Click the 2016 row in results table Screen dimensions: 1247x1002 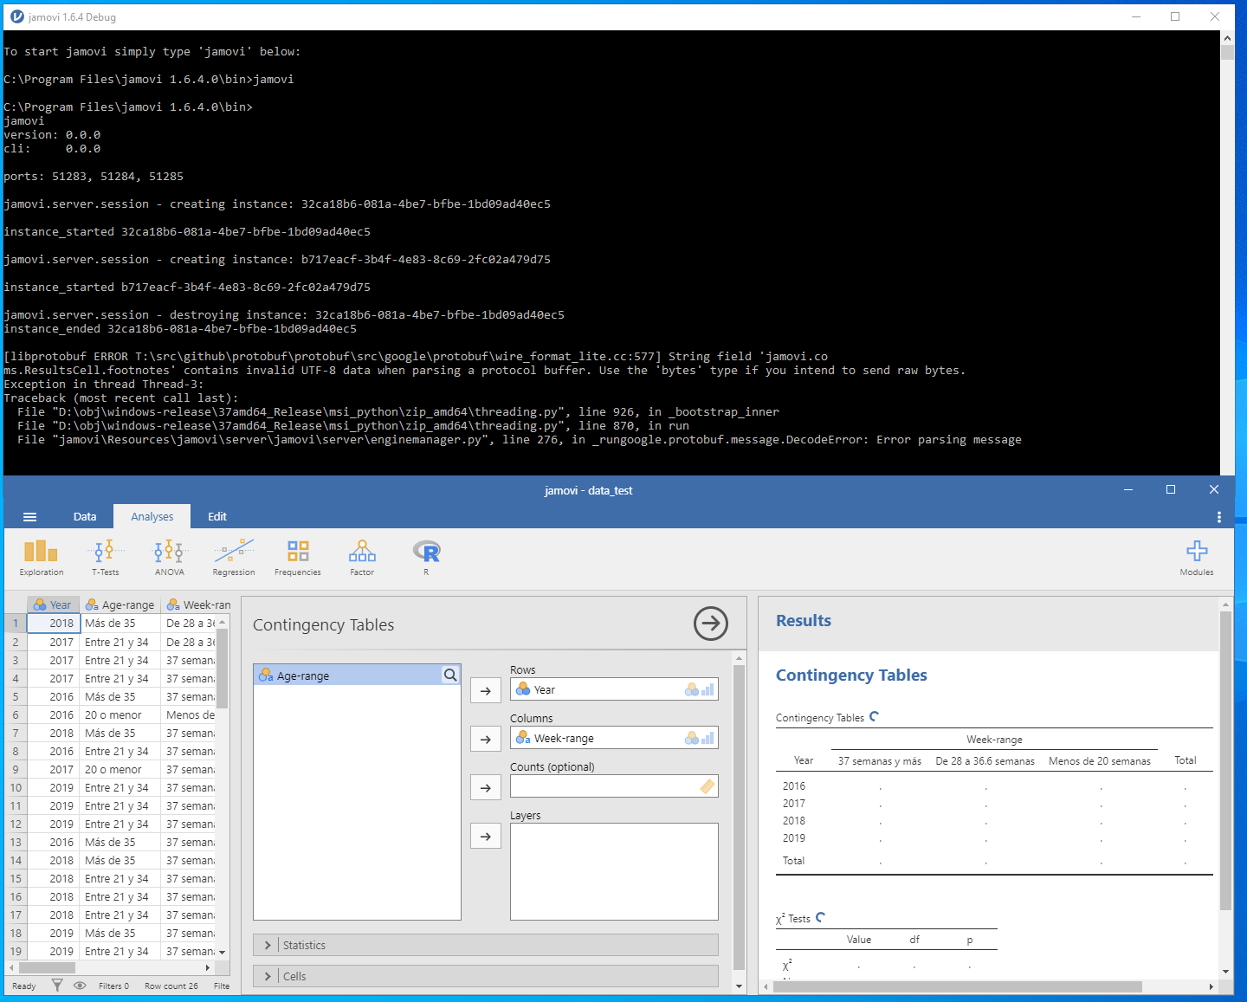tap(994, 786)
